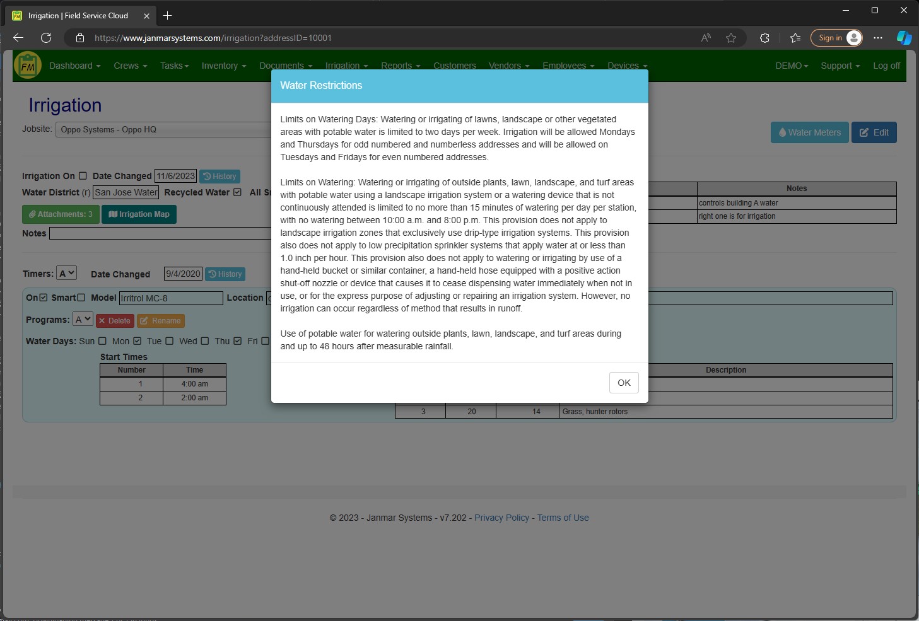919x621 pixels.
Task: Click the Edit pencil button
Action: 874,132
